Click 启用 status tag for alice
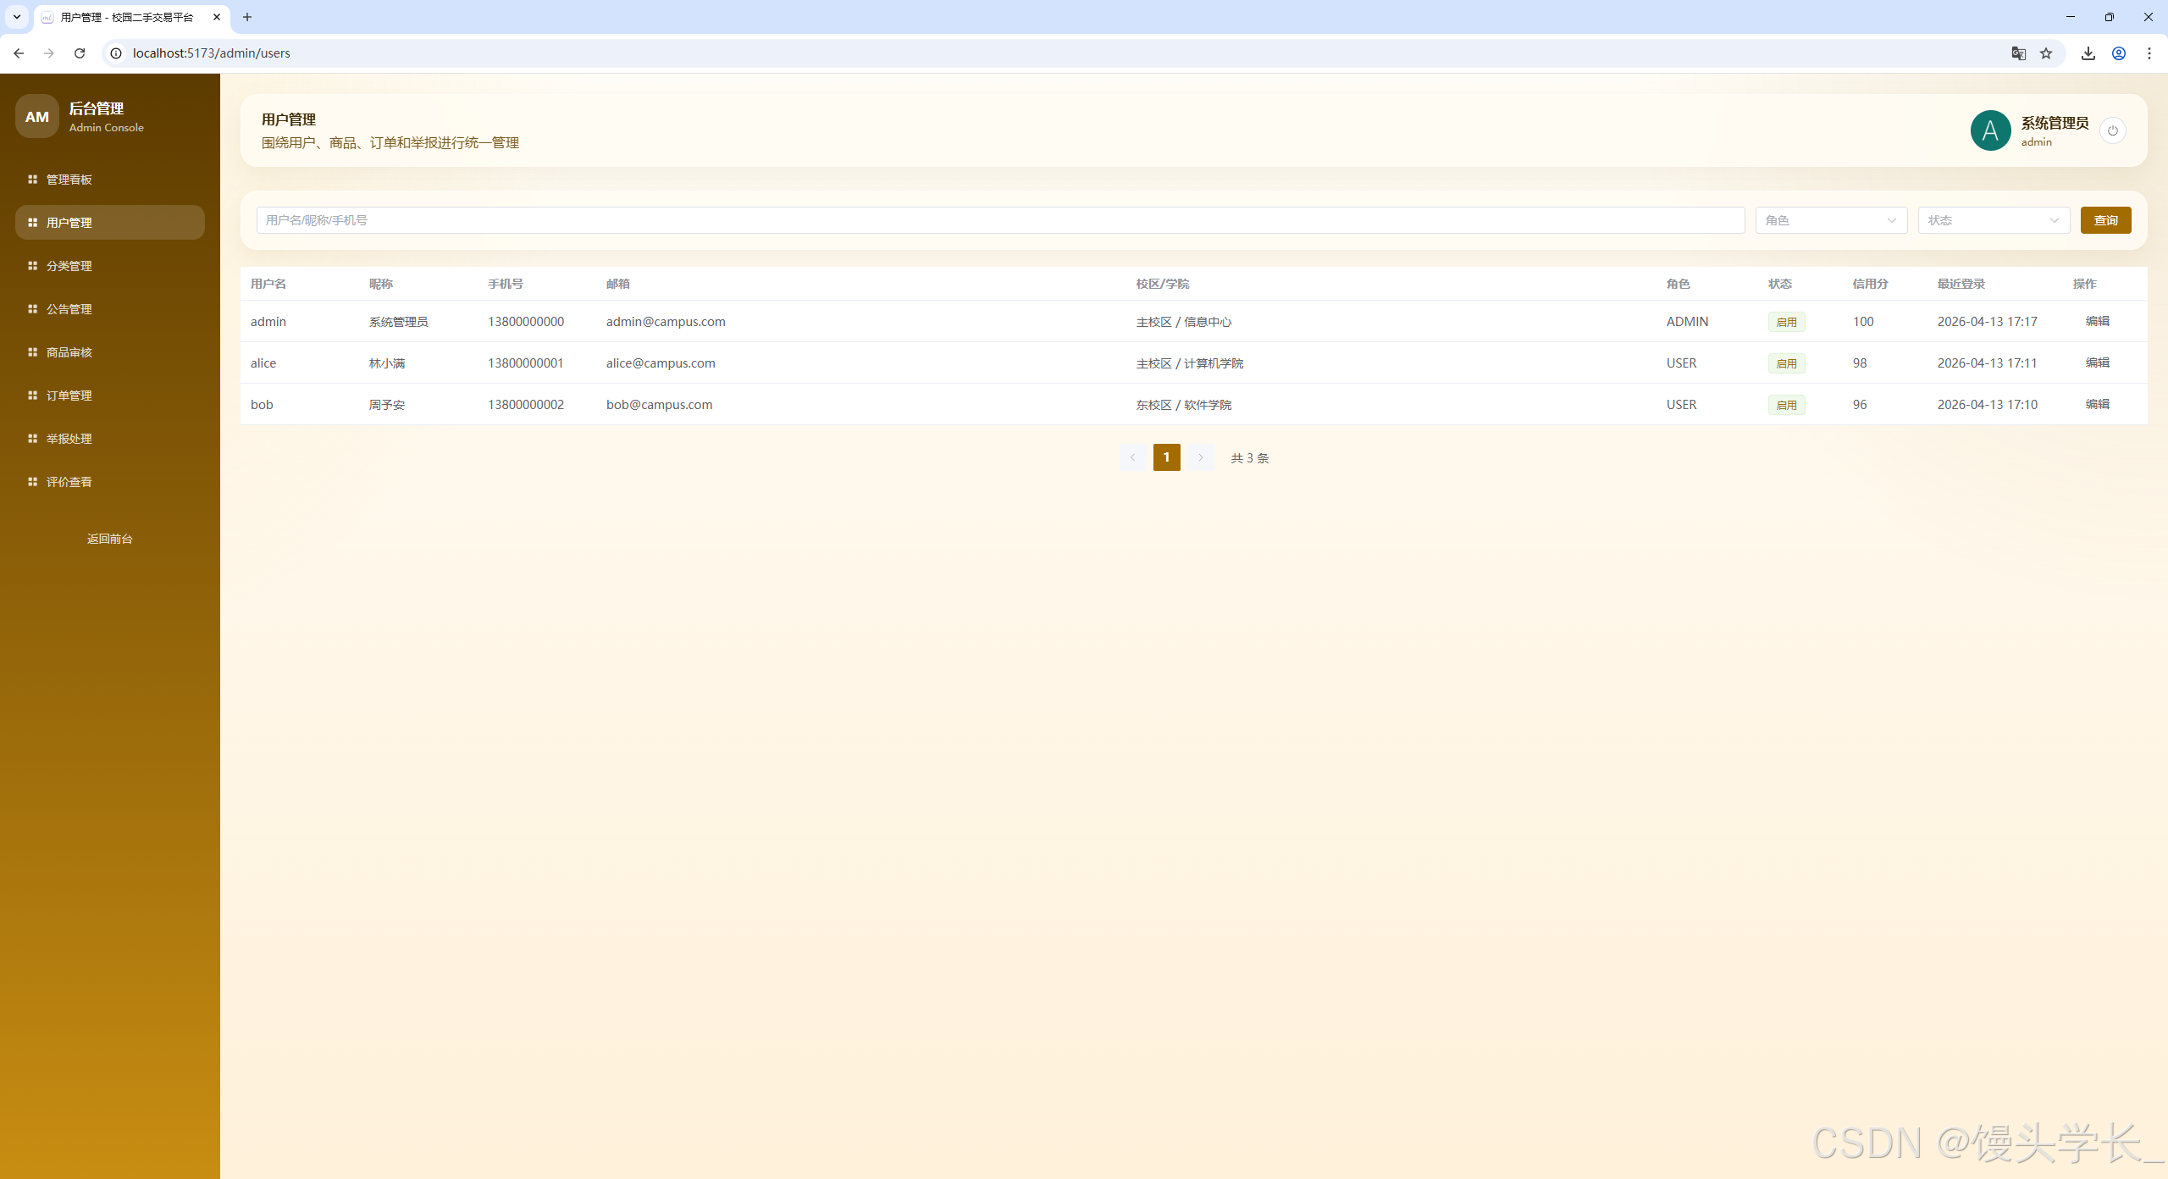 pyautogui.click(x=1786, y=363)
